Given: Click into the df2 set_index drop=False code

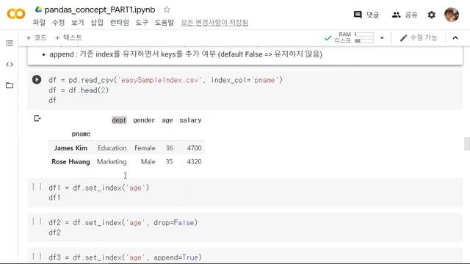Looking at the screenshot, I should (x=123, y=222).
